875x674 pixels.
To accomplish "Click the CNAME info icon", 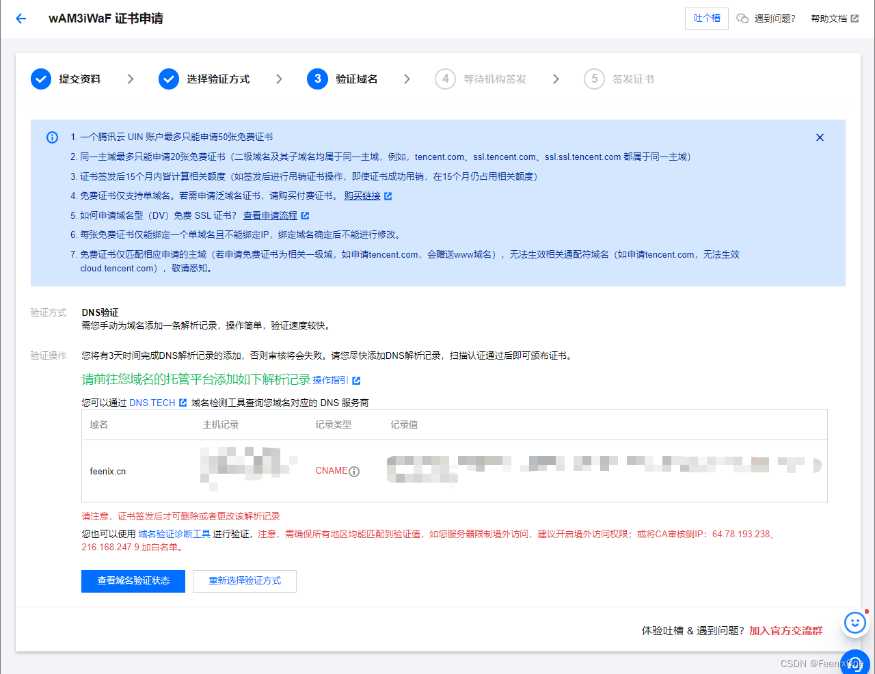I will [x=354, y=471].
